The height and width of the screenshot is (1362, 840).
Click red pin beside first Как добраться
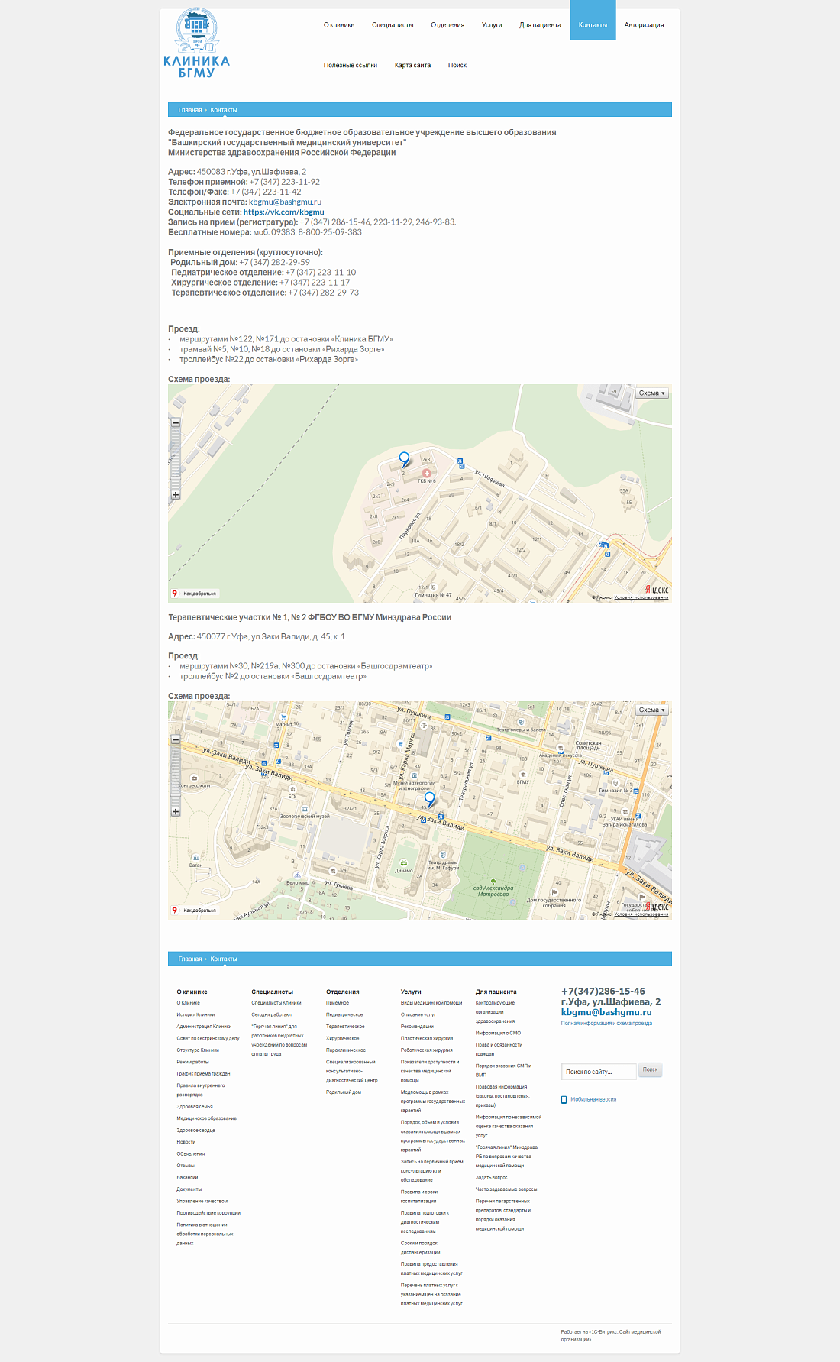(x=175, y=593)
